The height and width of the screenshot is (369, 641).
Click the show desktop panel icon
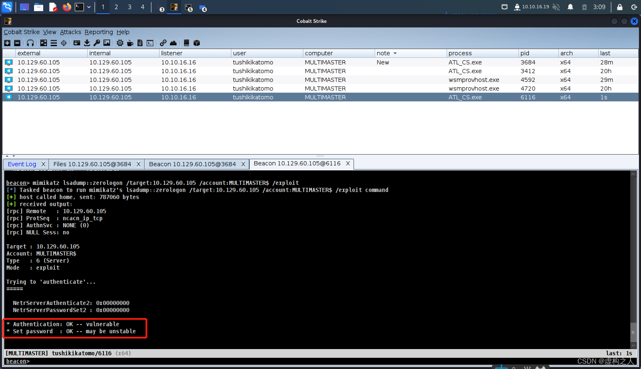click(25, 7)
